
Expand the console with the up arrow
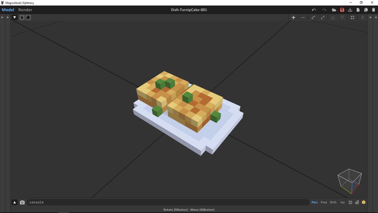[14, 202]
